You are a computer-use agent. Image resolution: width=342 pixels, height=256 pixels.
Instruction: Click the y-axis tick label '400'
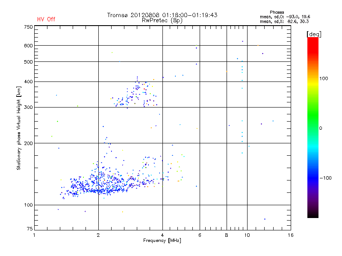coord(28,82)
